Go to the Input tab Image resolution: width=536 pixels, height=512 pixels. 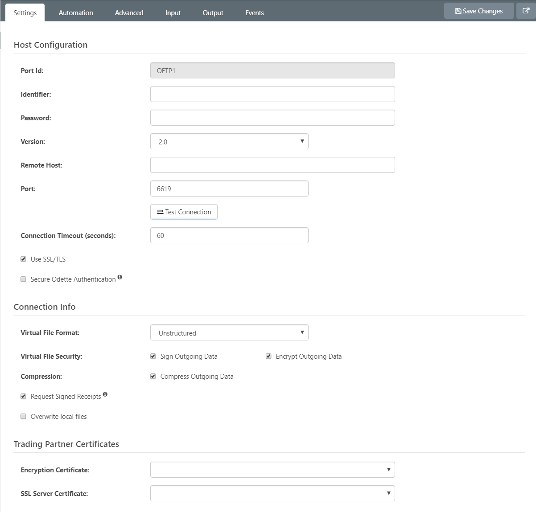click(x=173, y=13)
